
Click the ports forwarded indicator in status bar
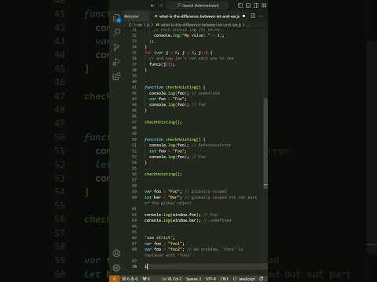[x=146, y=279]
